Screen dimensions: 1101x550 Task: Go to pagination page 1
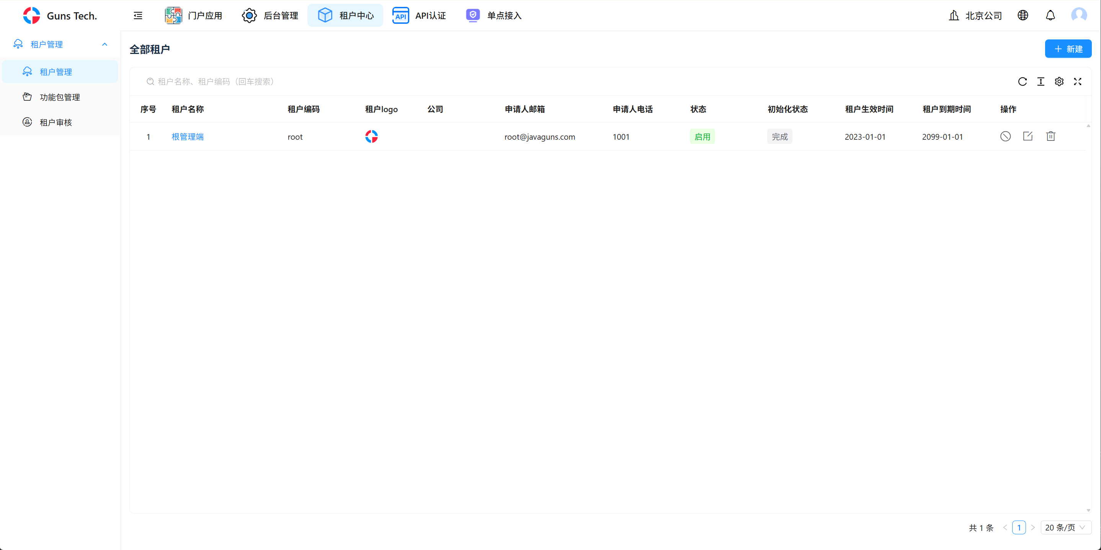[1019, 527]
